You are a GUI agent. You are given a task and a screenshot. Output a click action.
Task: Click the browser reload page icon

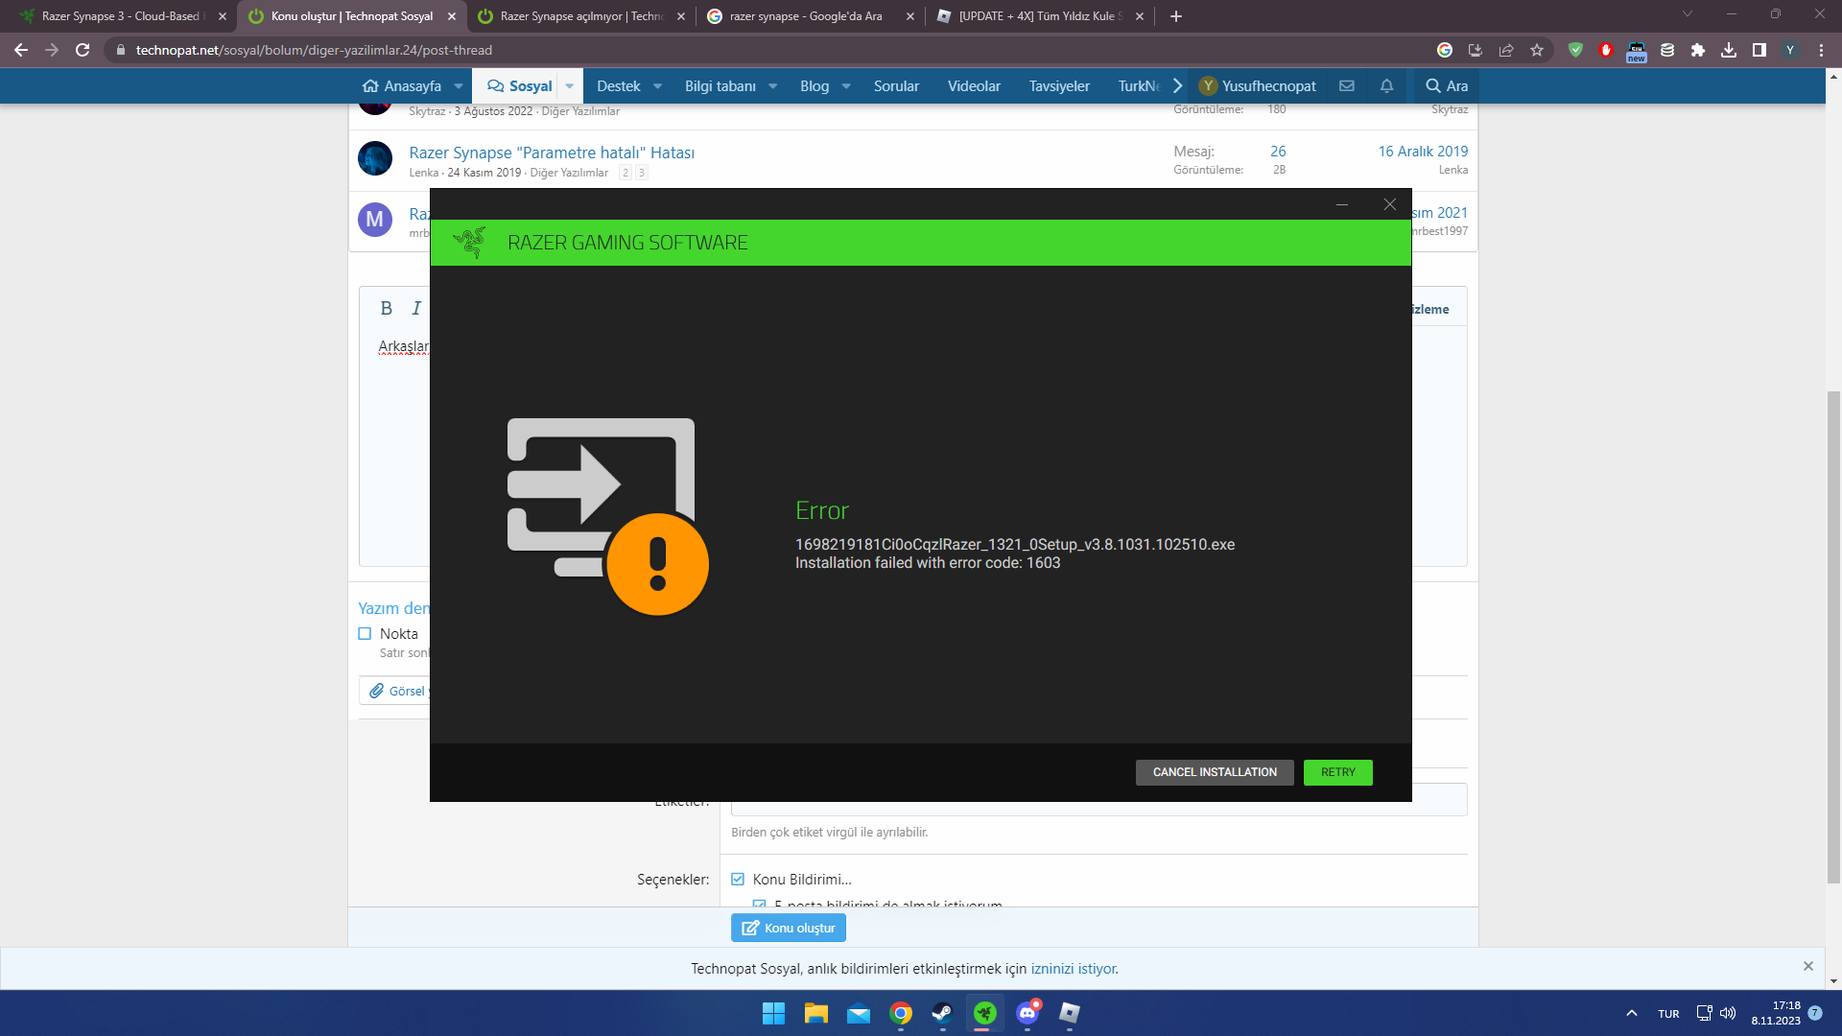pos(83,50)
